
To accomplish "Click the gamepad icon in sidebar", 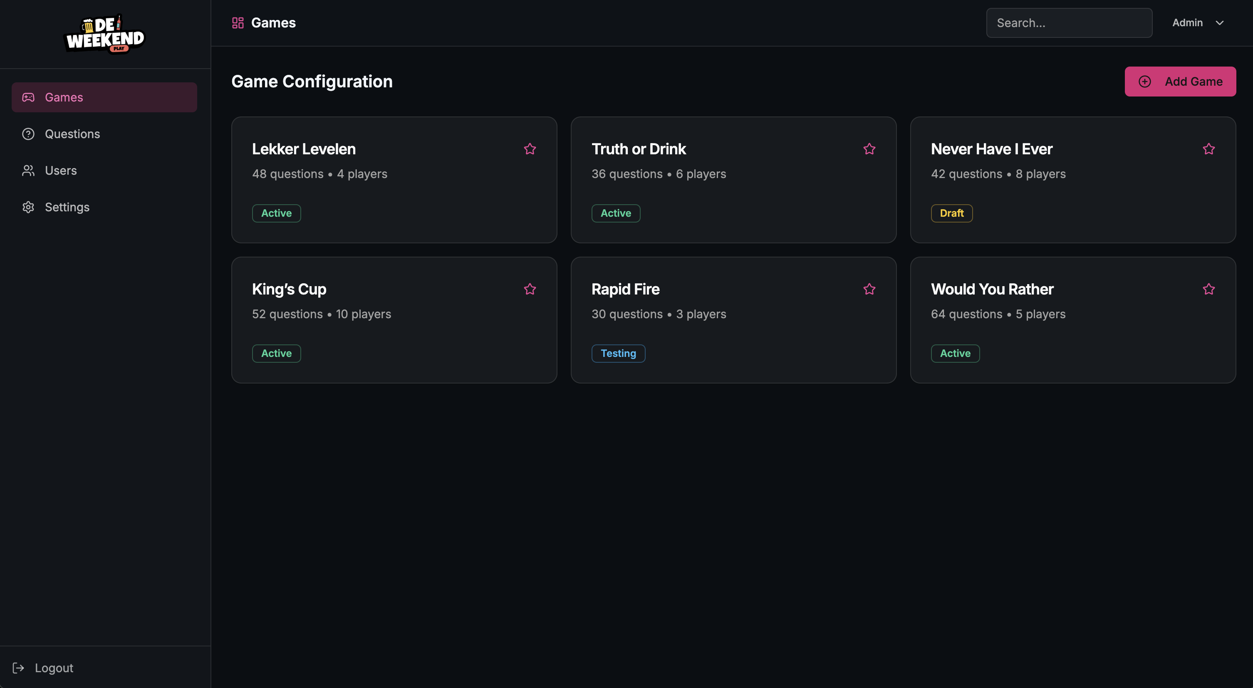I will [x=28, y=97].
